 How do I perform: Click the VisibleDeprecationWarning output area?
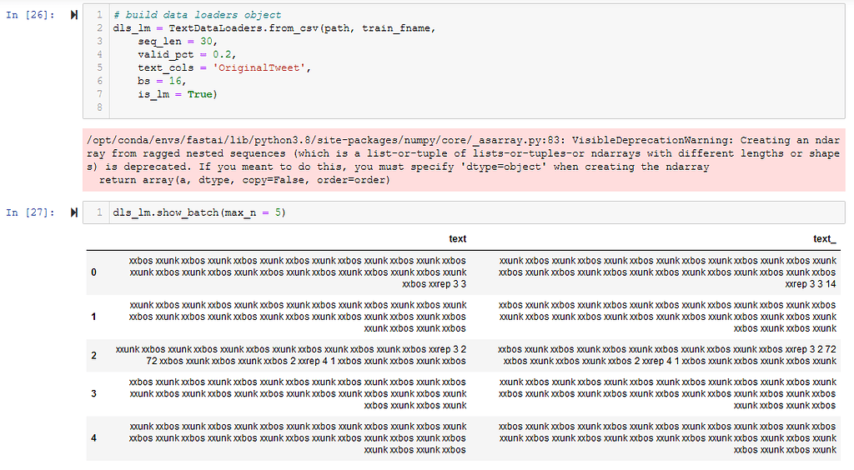[x=464, y=160]
